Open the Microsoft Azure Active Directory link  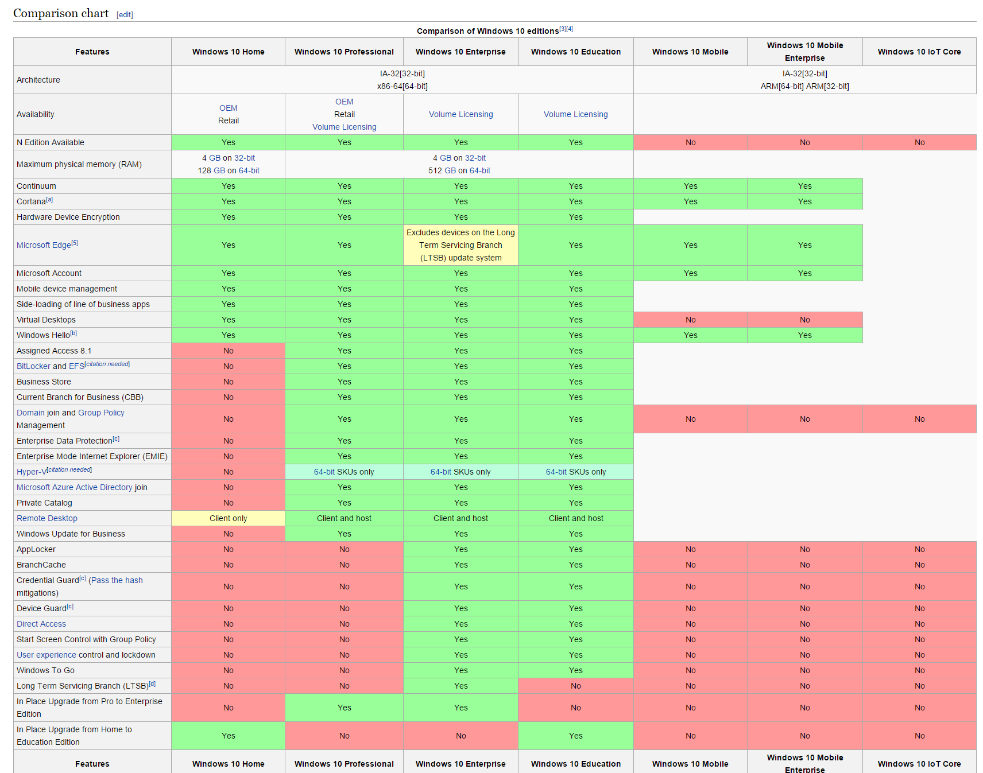coord(75,487)
